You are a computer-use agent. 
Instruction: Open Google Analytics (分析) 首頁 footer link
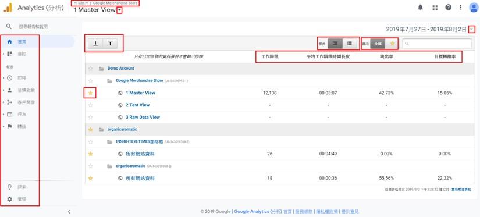point(263,212)
